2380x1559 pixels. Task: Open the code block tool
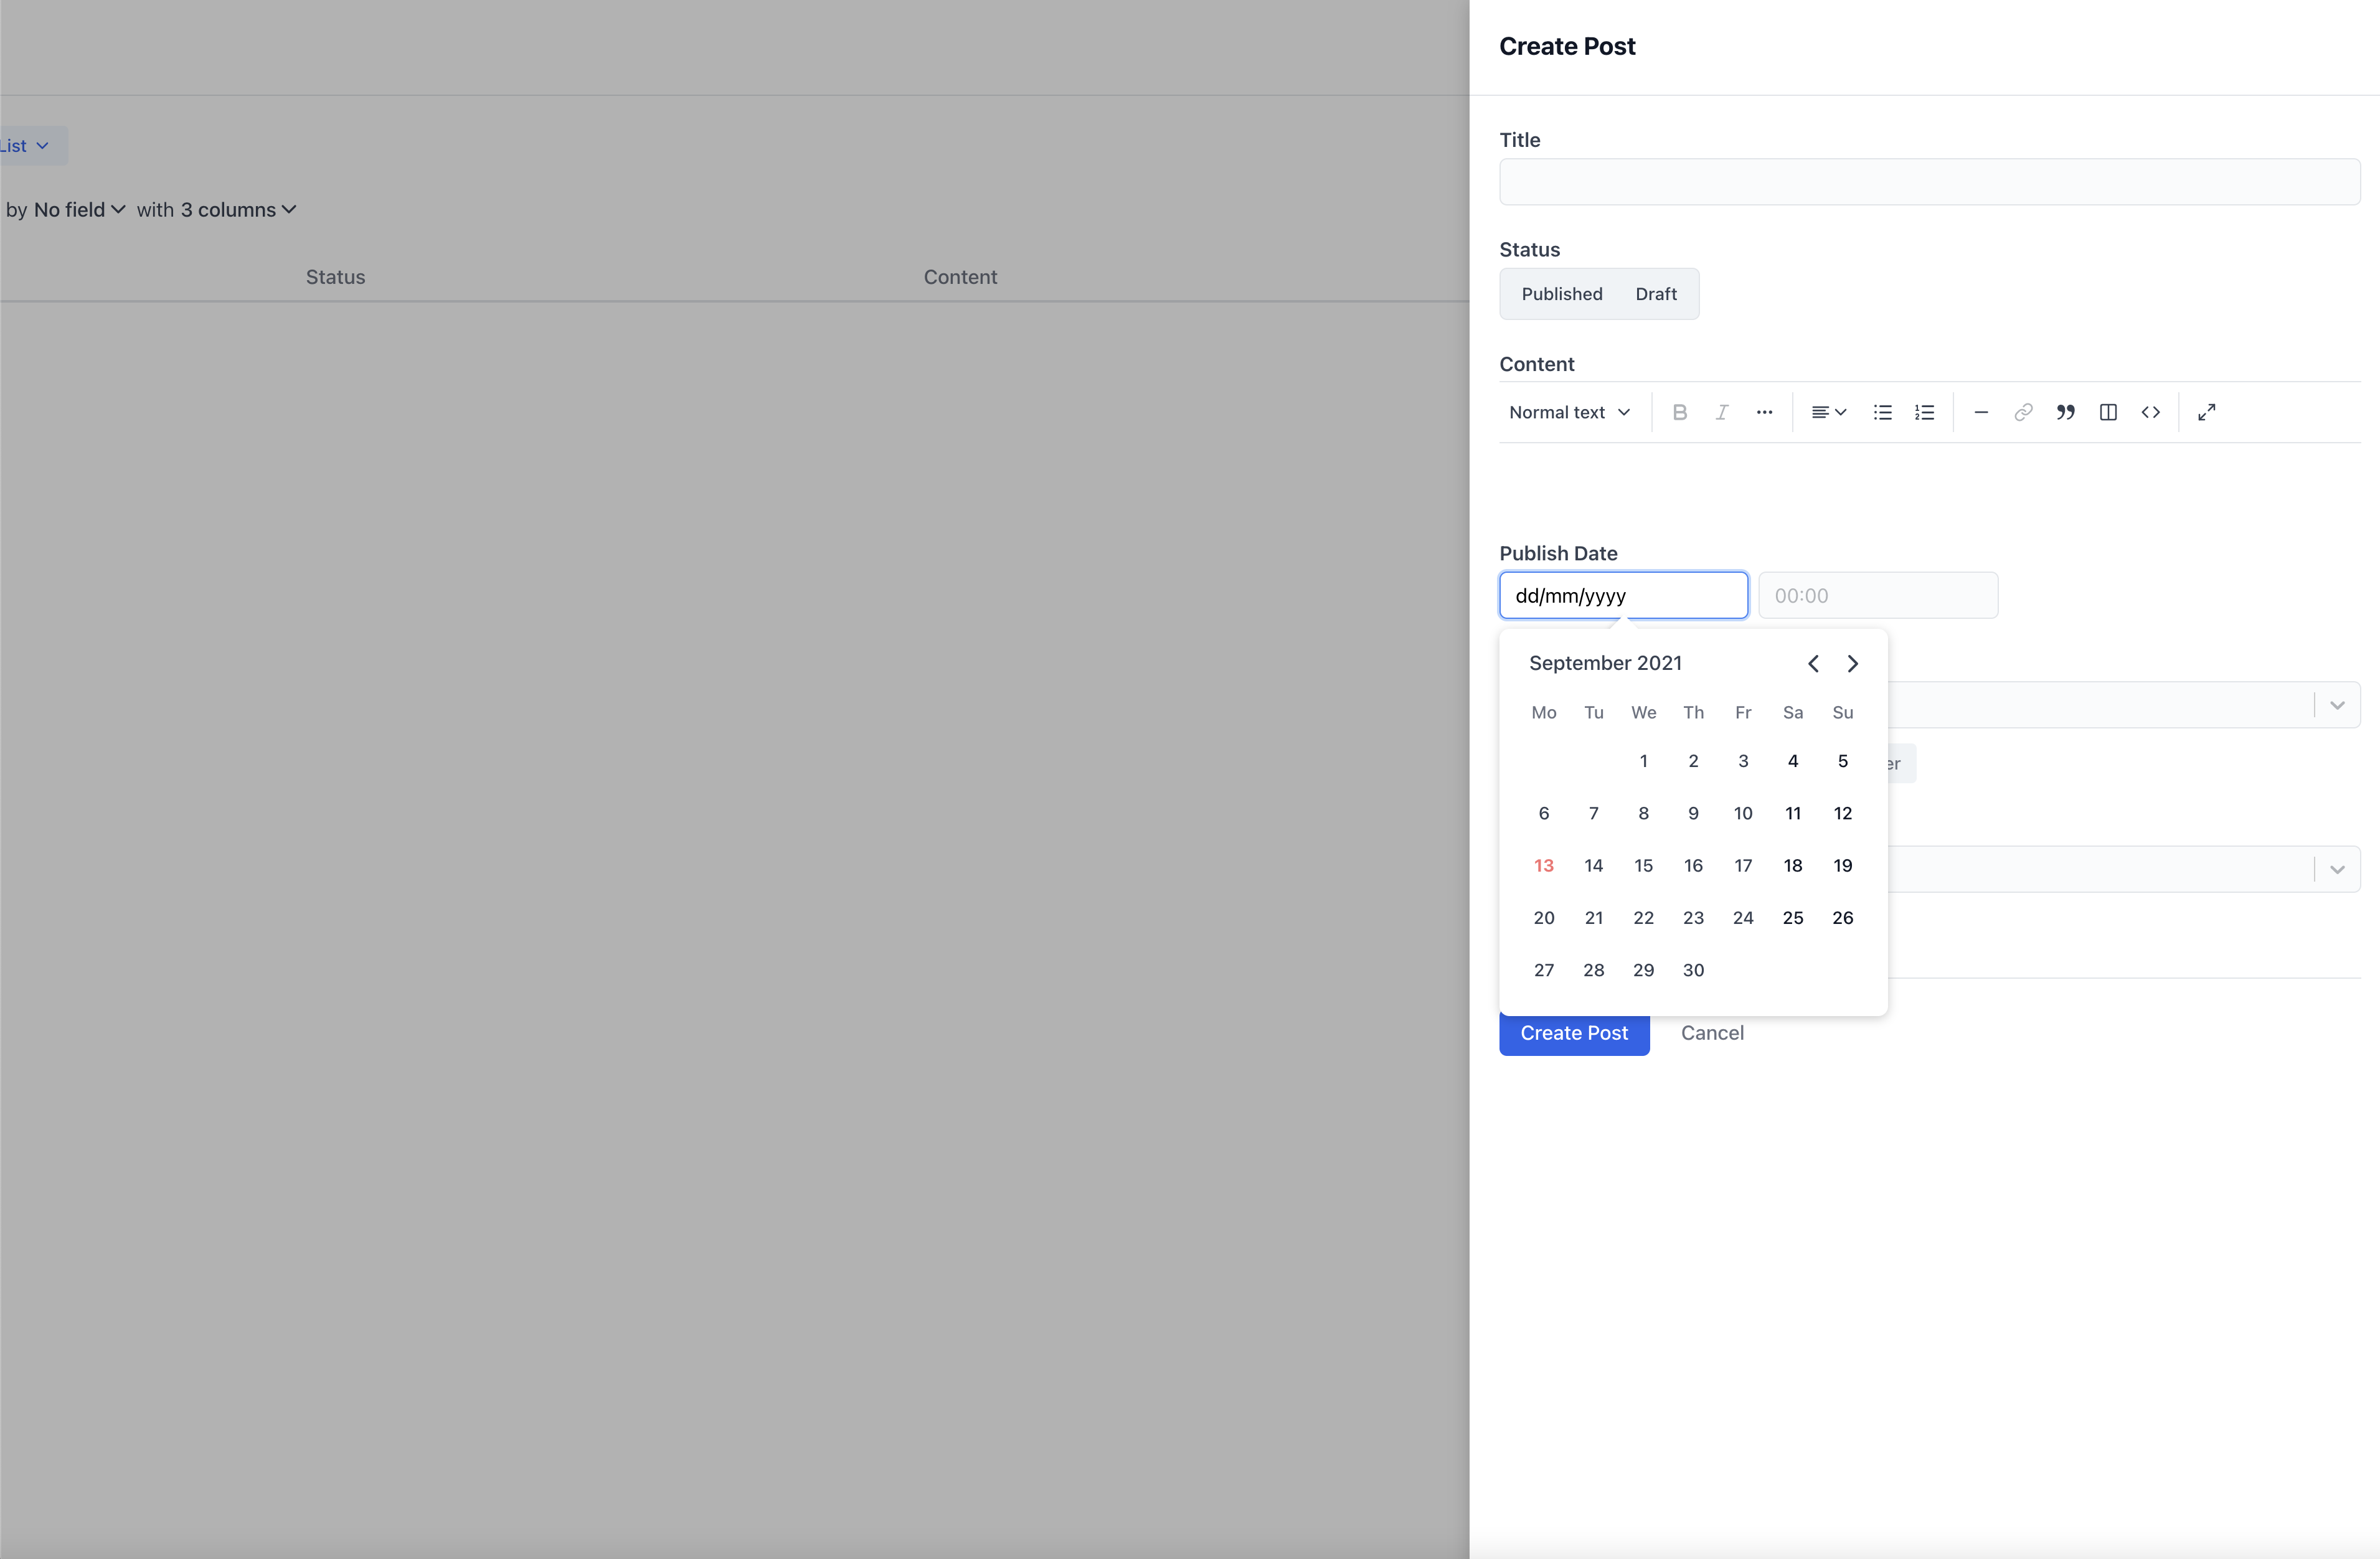[x=2151, y=412]
